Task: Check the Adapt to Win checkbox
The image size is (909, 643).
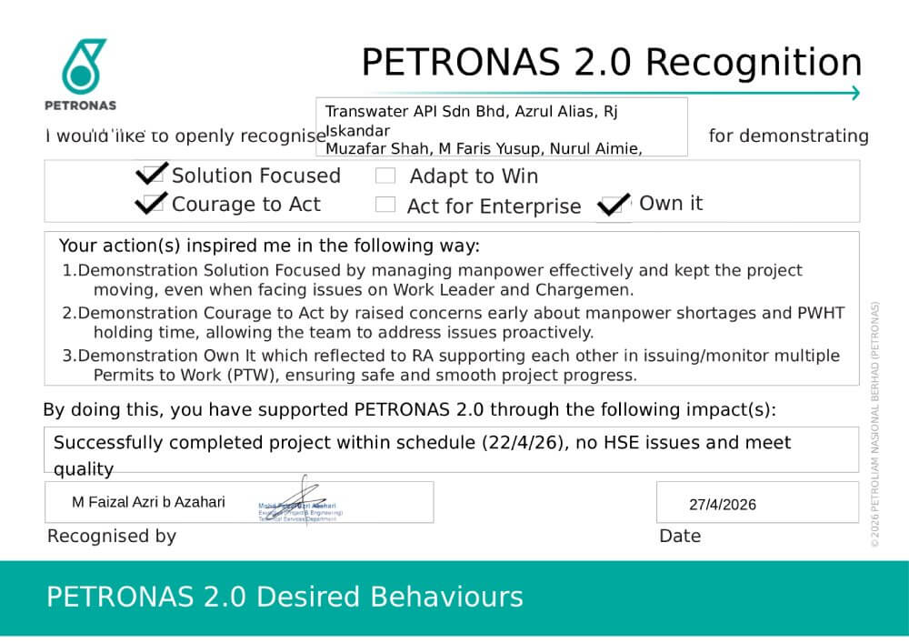Action: [x=385, y=176]
